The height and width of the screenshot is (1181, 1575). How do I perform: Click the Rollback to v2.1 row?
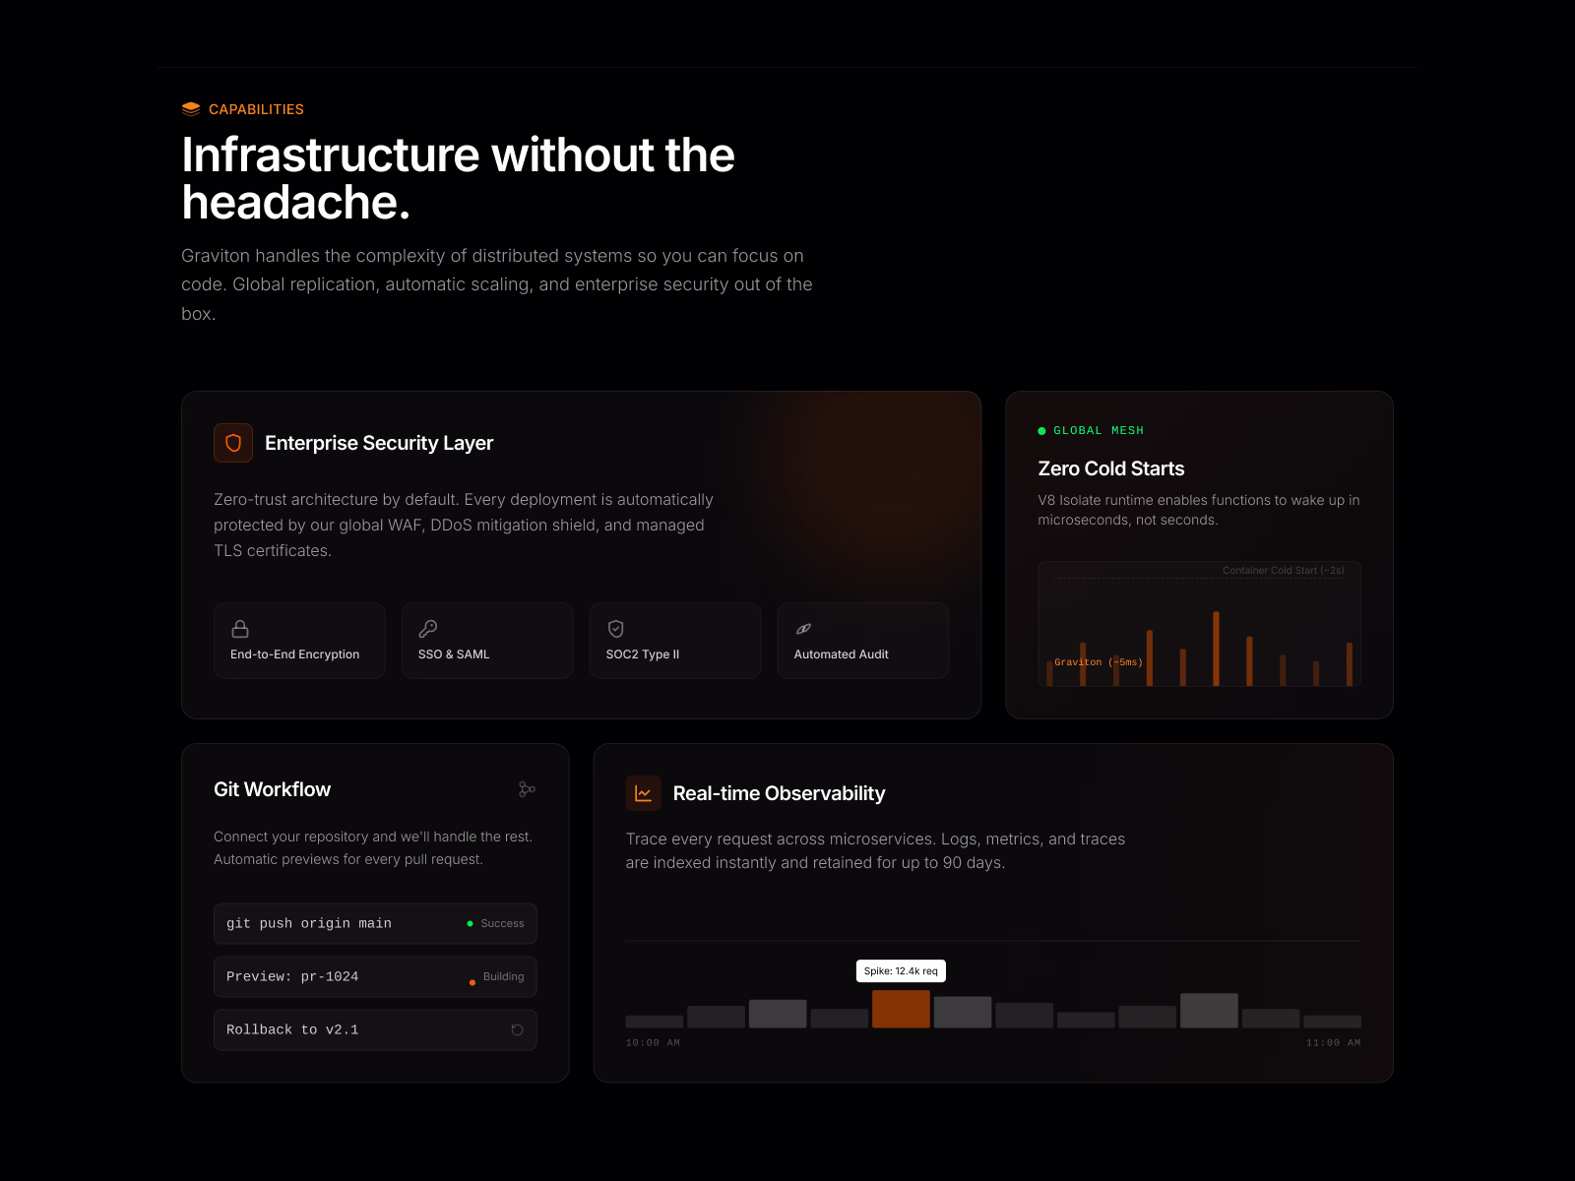coord(375,1030)
